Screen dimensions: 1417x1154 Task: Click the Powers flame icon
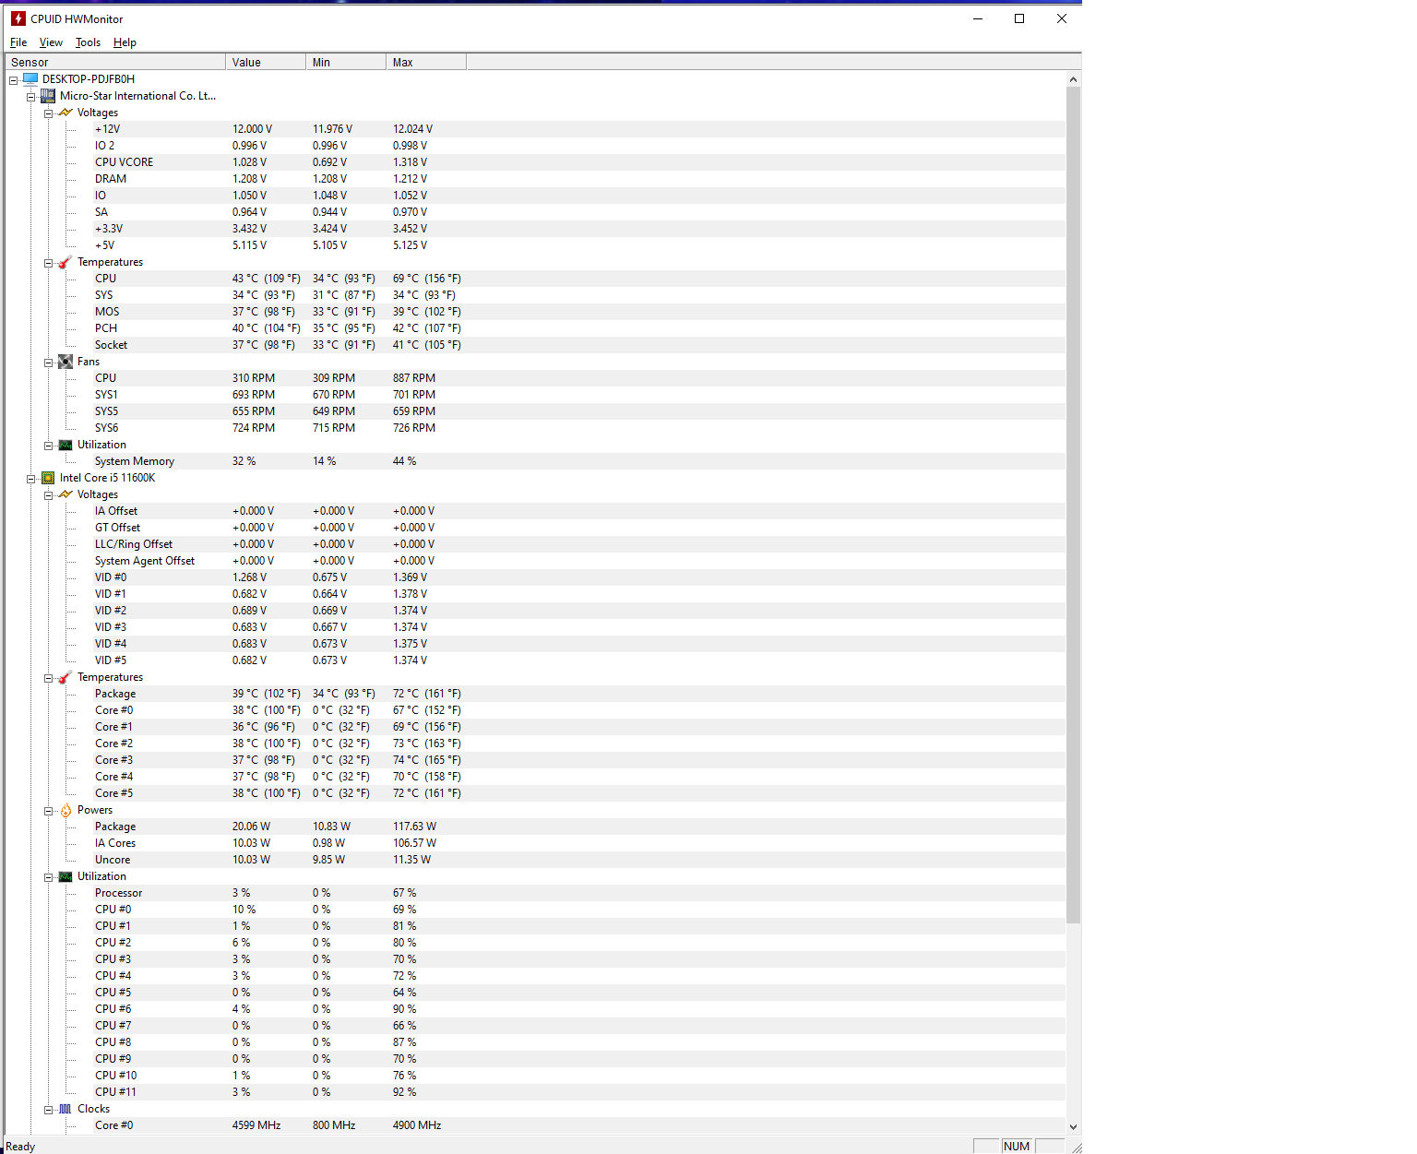(65, 810)
